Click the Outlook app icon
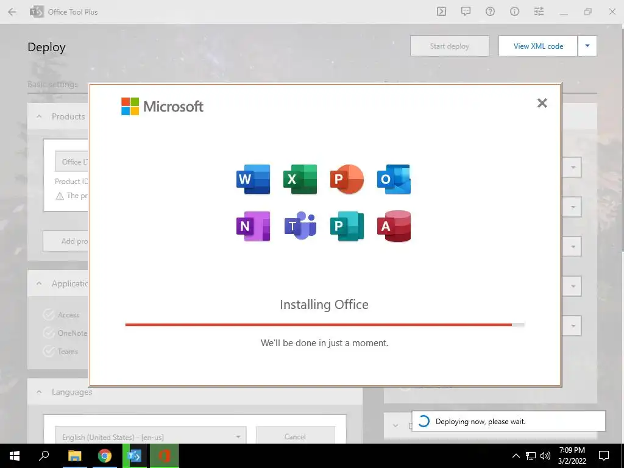This screenshot has height=468, width=624. pos(394,179)
